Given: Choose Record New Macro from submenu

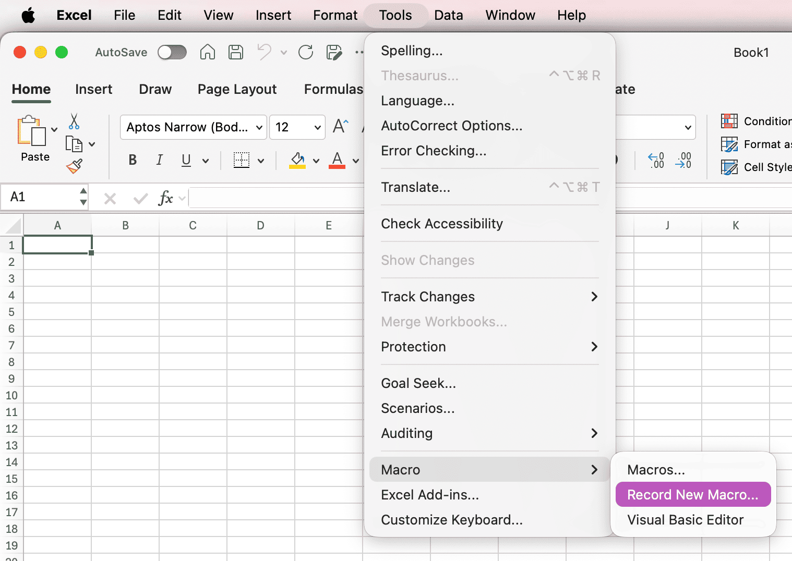Looking at the screenshot, I should (692, 495).
